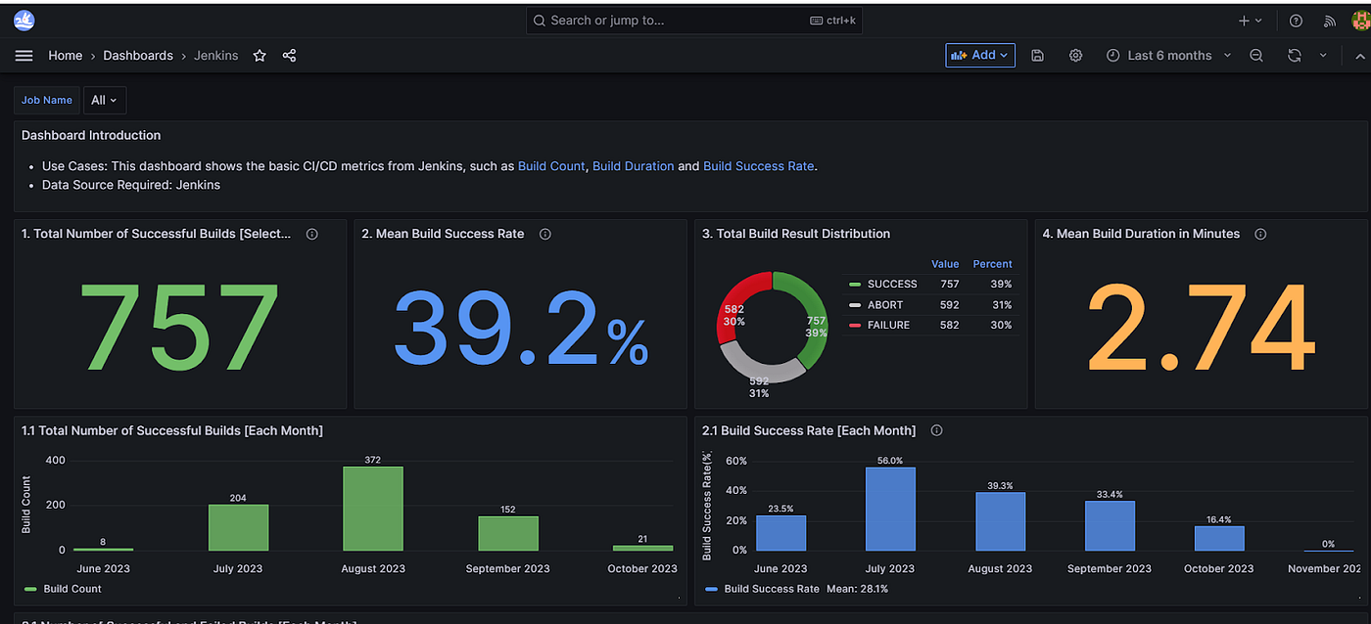Toggle FAILURE series in pie legend
This screenshot has width=1371, height=624.
887,325
